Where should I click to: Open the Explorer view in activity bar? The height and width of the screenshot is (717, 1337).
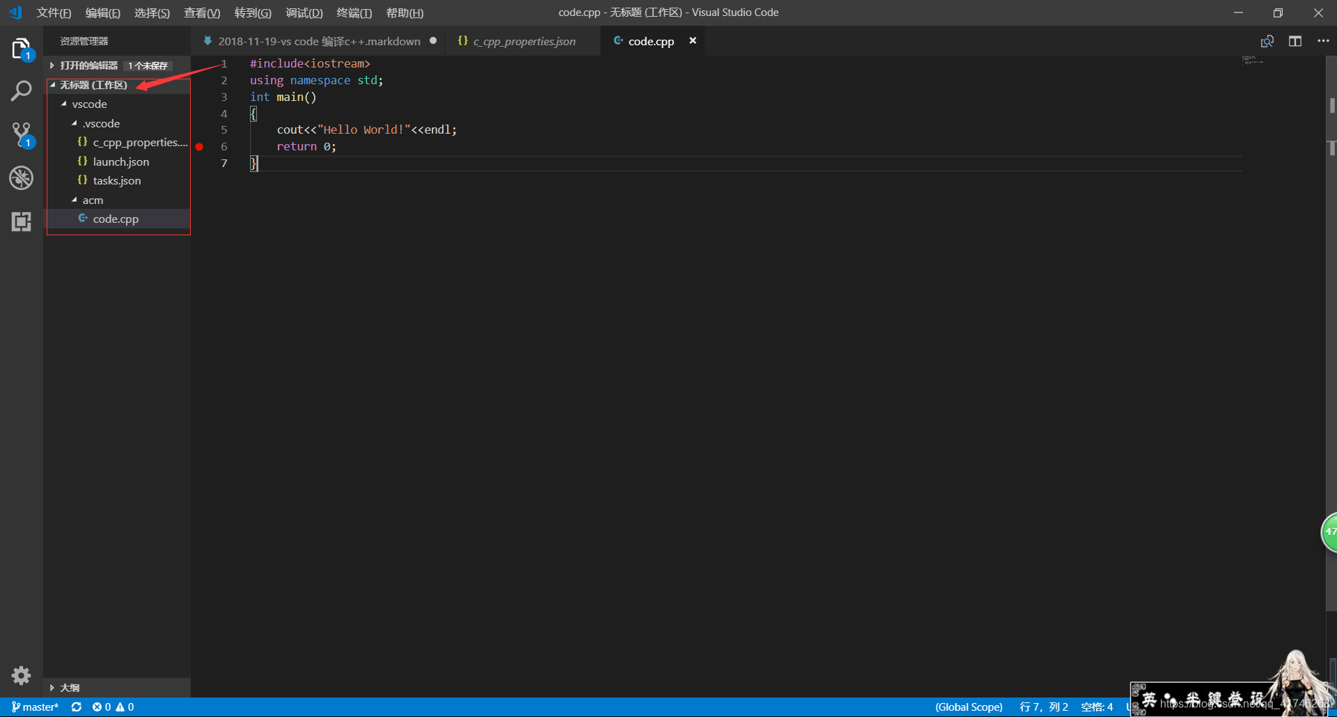(21, 49)
